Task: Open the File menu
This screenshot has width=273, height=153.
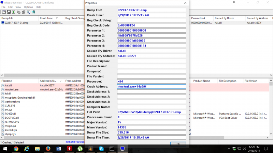Action: tap(3, 7)
